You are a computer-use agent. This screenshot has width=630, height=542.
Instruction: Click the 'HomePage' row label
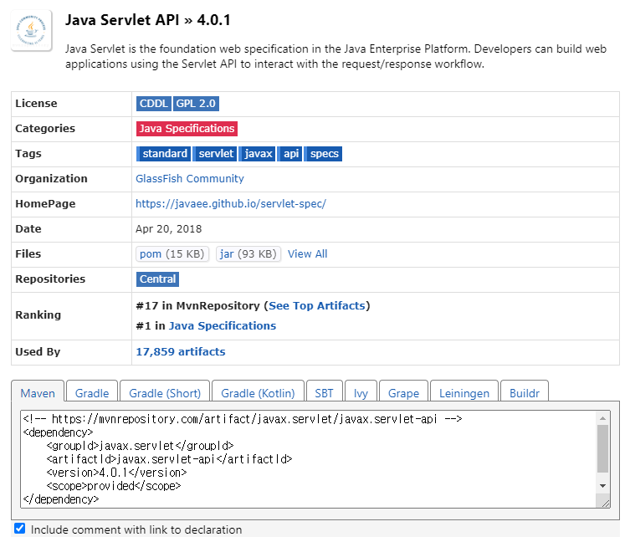point(45,204)
